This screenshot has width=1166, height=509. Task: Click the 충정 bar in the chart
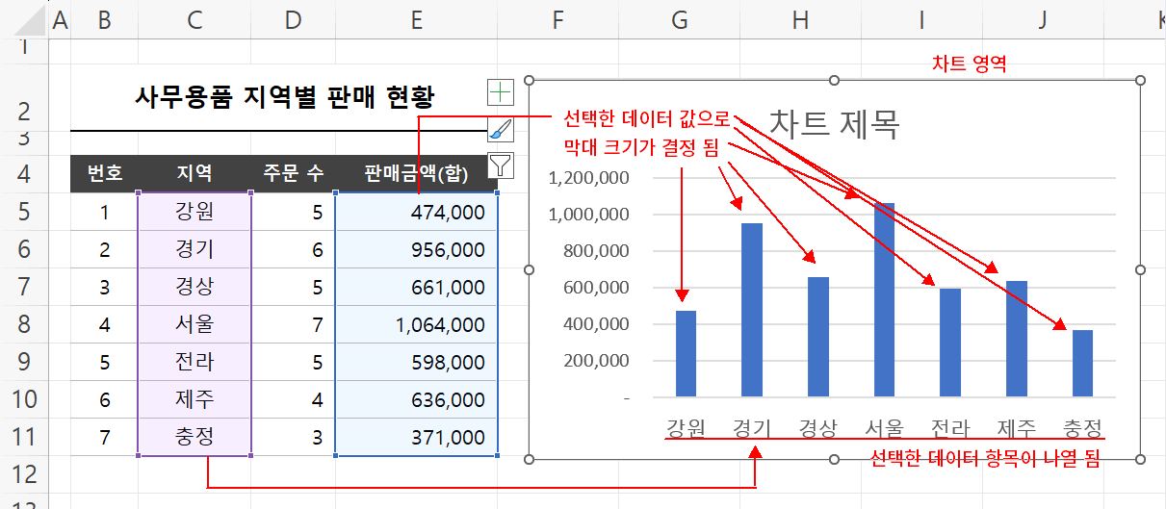1082,363
